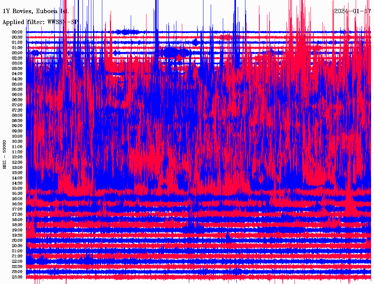Click the 02:00 time label
Viewport: 374px width, 284px height.
pos(17,53)
